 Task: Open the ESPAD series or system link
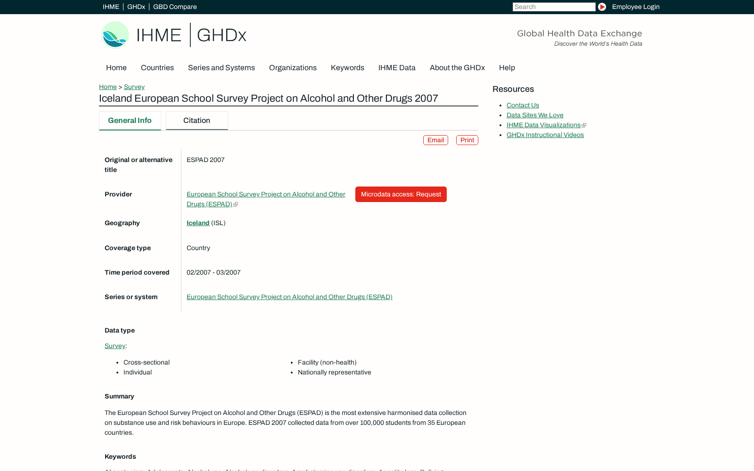tap(289, 297)
